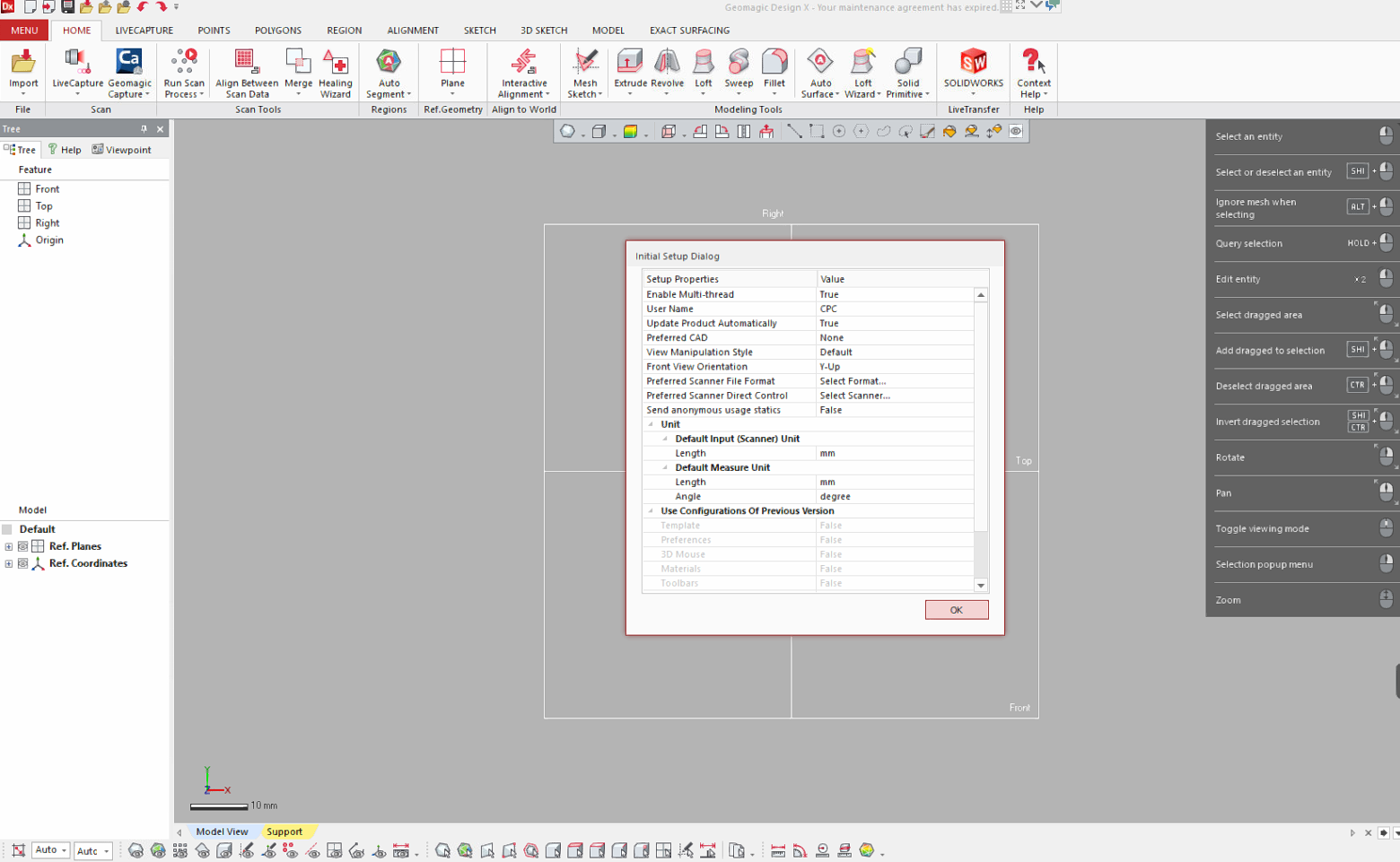The image size is (1400, 862).
Task: Collapse Default Input (Scanner) Unit group
Action: coord(665,439)
